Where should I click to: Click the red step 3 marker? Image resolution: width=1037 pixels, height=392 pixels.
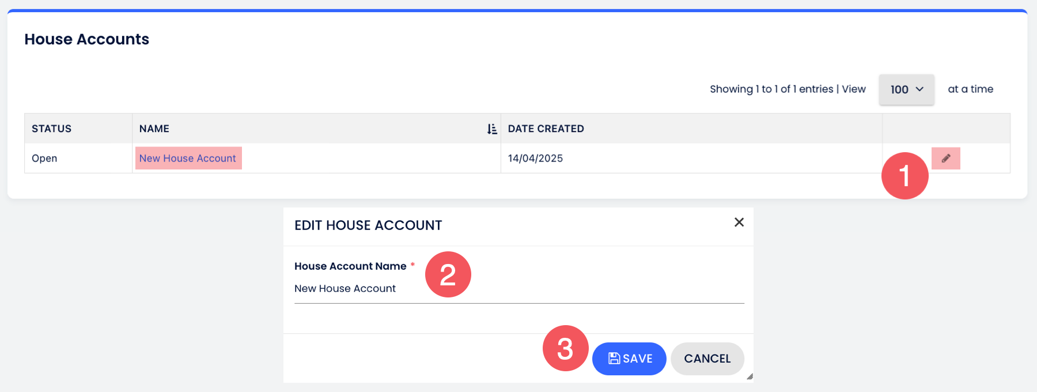[x=565, y=348]
